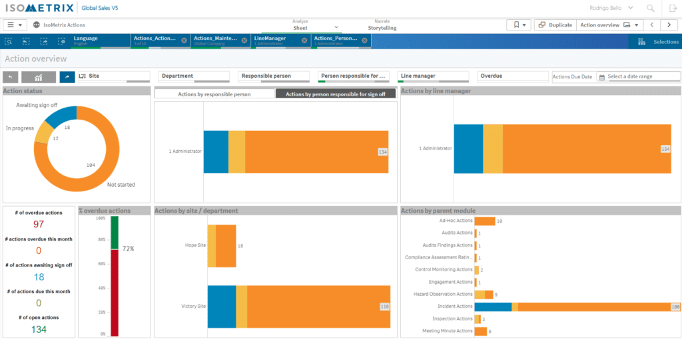This screenshot has height=339, width=682.
Task: Step back in selections
Action: pyautogui.click(x=26, y=41)
